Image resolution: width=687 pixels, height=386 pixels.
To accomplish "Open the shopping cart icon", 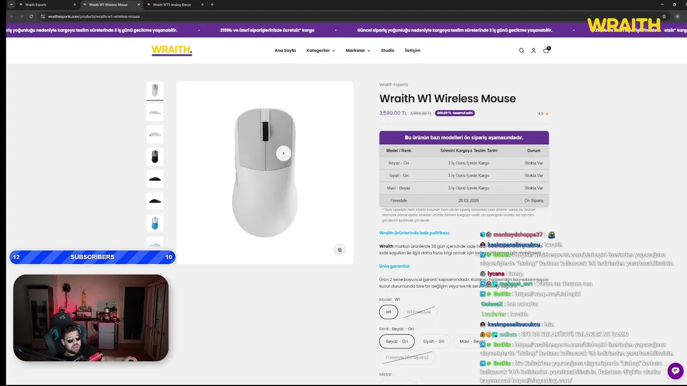I will 546,50.
